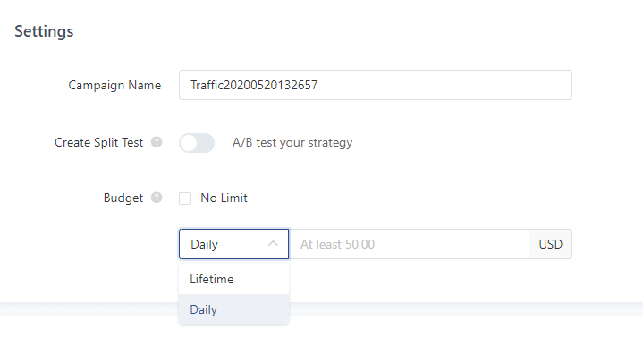This screenshot has width=643, height=337.
Task: Click the selected Daily value text
Action: click(x=204, y=244)
